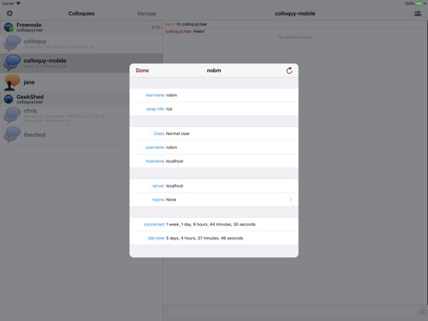Select the hostname localhost row
Screen dimensions: 428x321
(214, 161)
